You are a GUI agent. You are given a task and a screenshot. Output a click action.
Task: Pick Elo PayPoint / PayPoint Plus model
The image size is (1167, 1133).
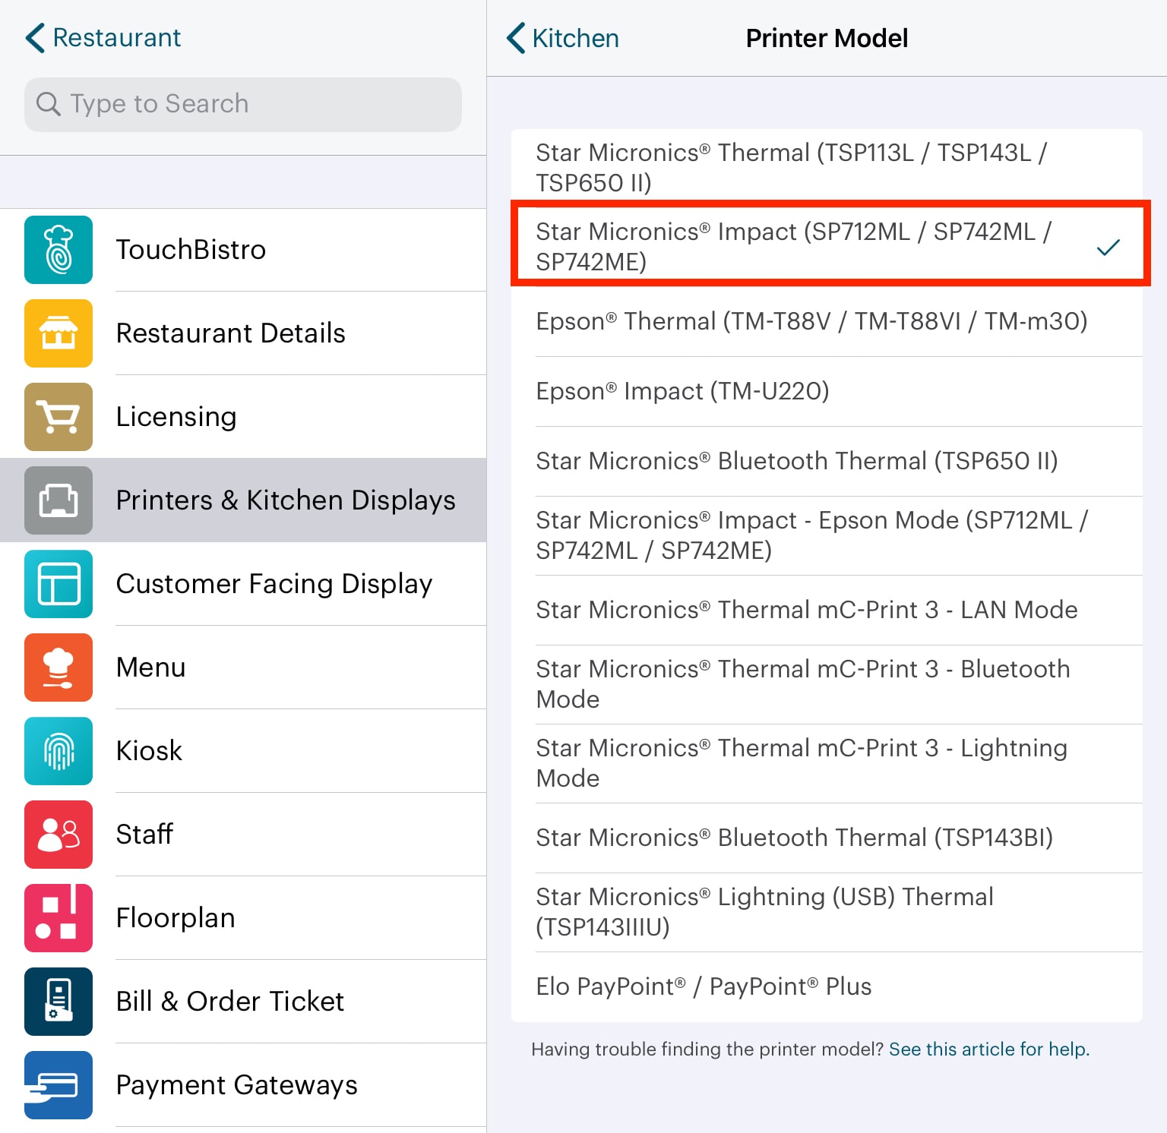click(x=704, y=986)
